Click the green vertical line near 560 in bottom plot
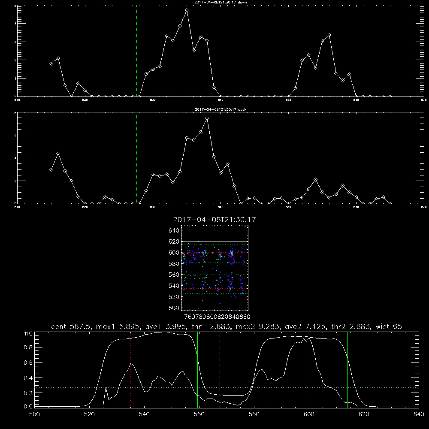 (x=197, y=370)
